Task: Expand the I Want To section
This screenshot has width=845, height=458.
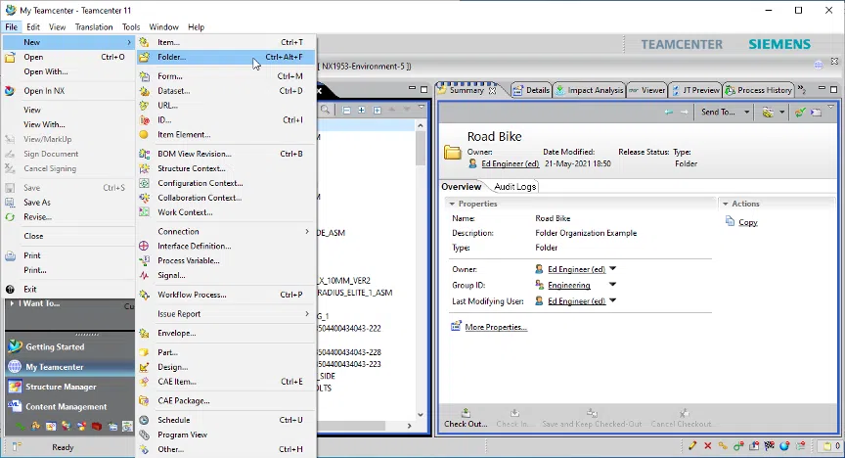Action: [12, 303]
